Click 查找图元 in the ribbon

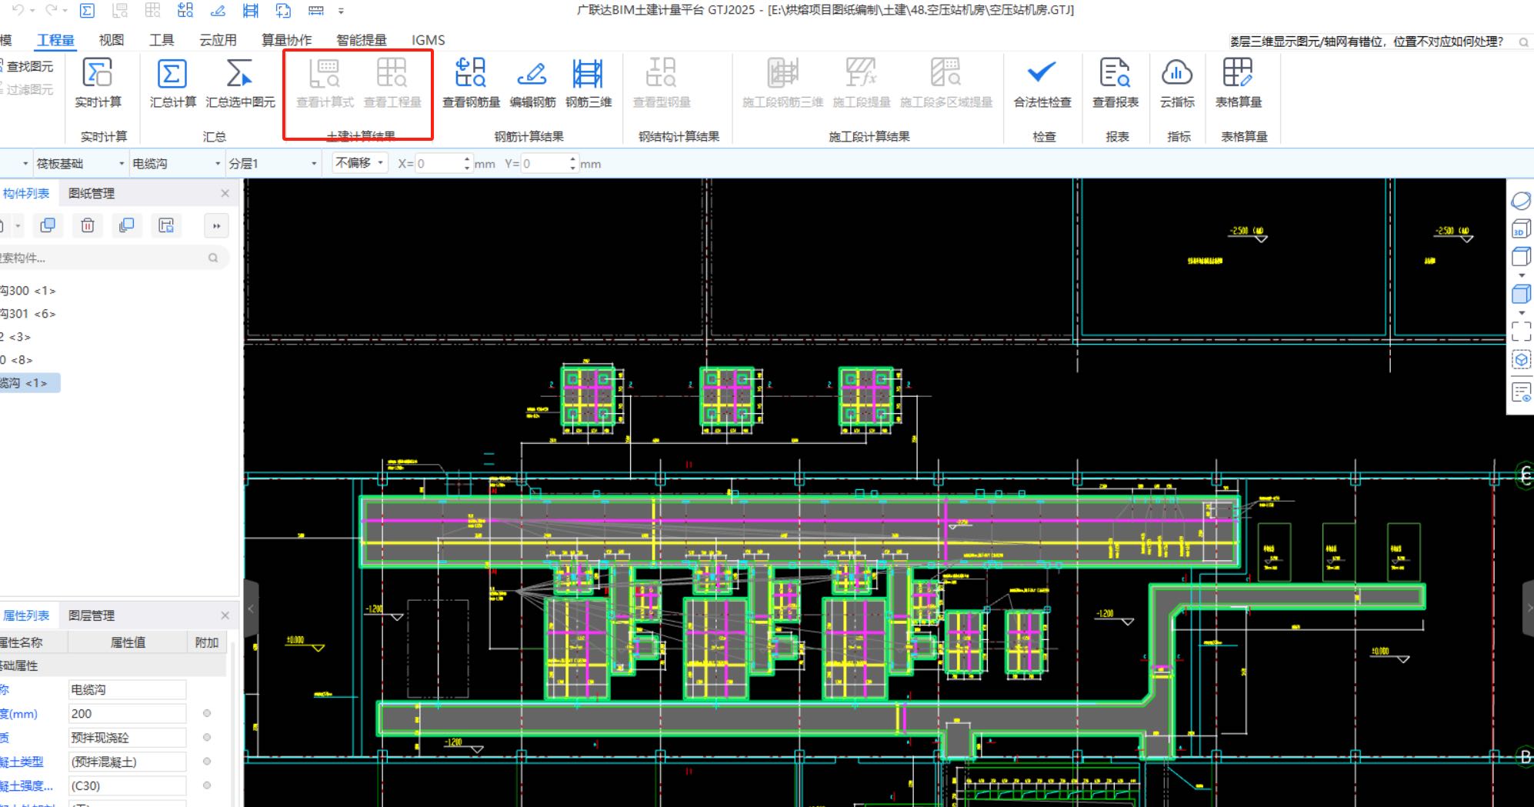(x=28, y=67)
